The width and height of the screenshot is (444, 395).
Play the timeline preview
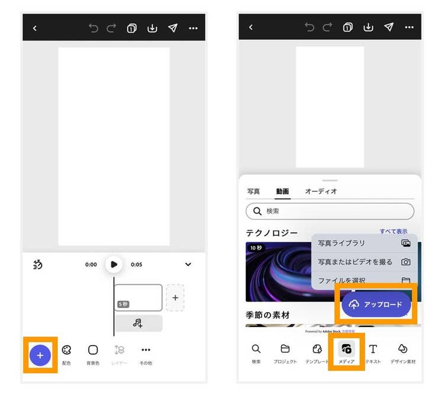114,264
